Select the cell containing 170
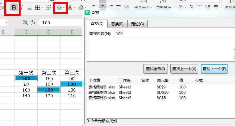Screen dimensions: 235x126 point(49,95)
